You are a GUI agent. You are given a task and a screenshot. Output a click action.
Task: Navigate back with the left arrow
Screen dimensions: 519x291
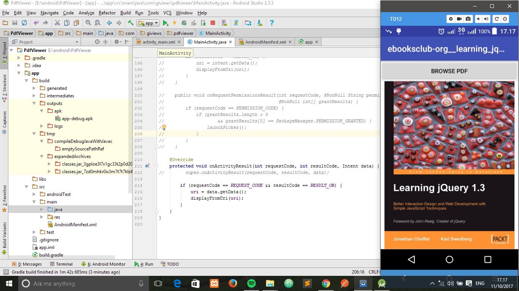tap(109, 23)
